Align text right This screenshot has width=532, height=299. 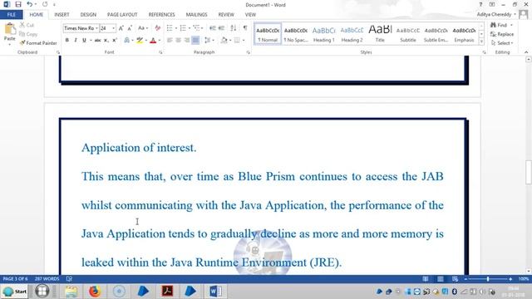pyautogui.click(x=186, y=41)
